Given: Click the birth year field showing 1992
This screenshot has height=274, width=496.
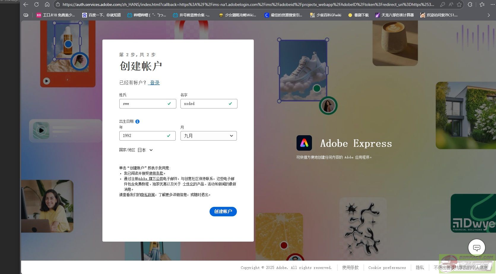Looking at the screenshot, I should [144, 136].
